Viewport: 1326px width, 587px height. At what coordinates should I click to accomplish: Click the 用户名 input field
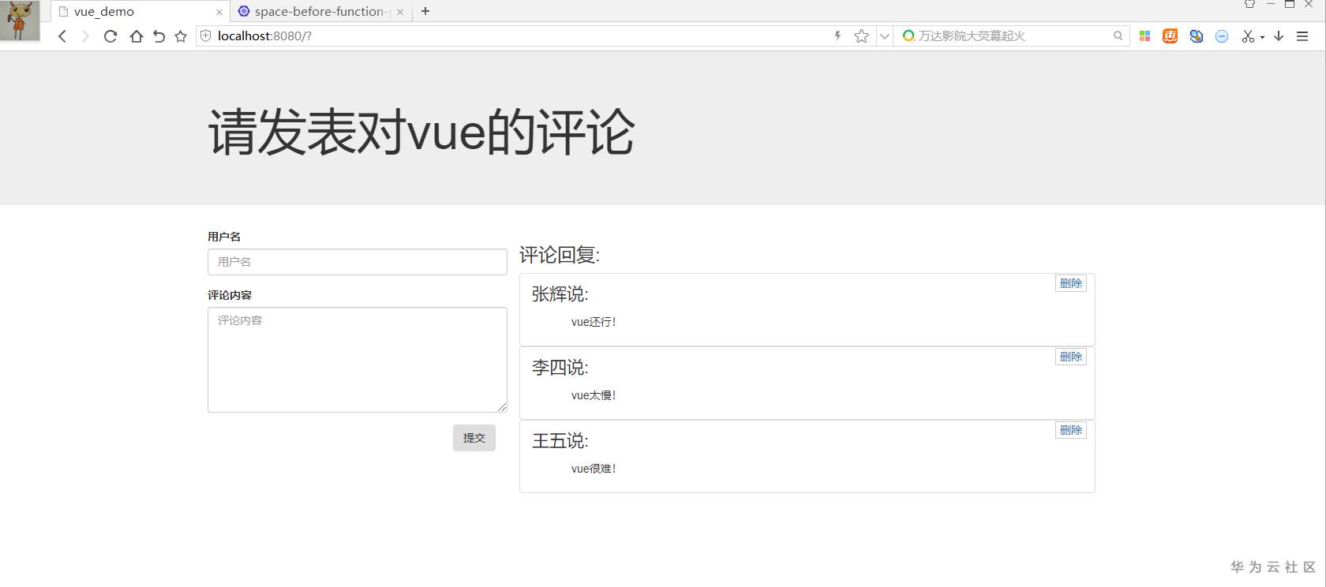click(358, 262)
